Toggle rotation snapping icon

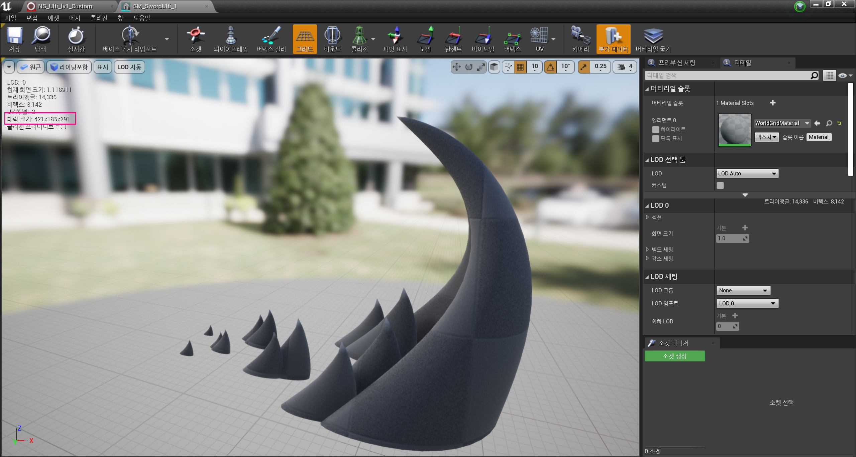click(x=550, y=67)
